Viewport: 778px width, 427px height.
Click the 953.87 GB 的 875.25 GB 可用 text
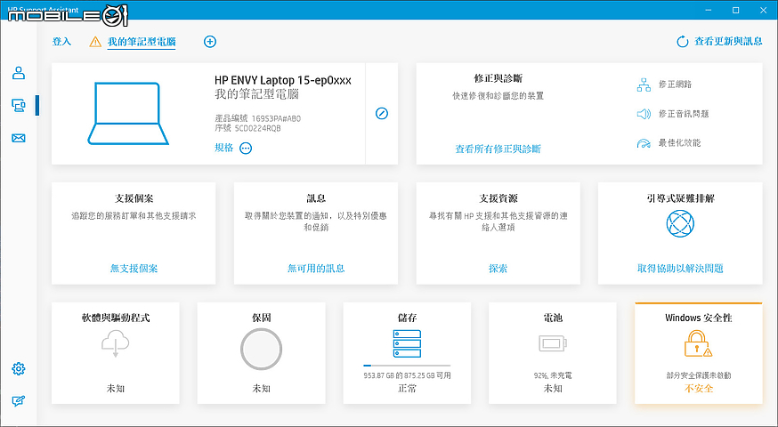point(407,375)
